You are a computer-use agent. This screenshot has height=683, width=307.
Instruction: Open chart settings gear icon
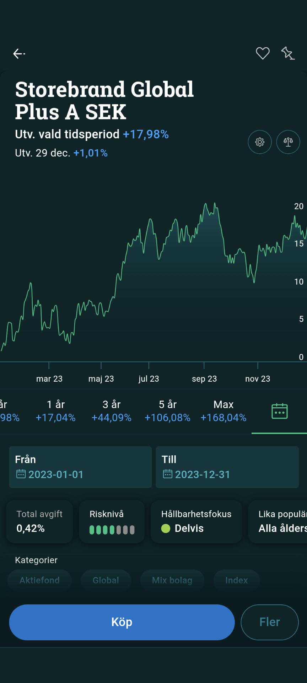pos(260,142)
